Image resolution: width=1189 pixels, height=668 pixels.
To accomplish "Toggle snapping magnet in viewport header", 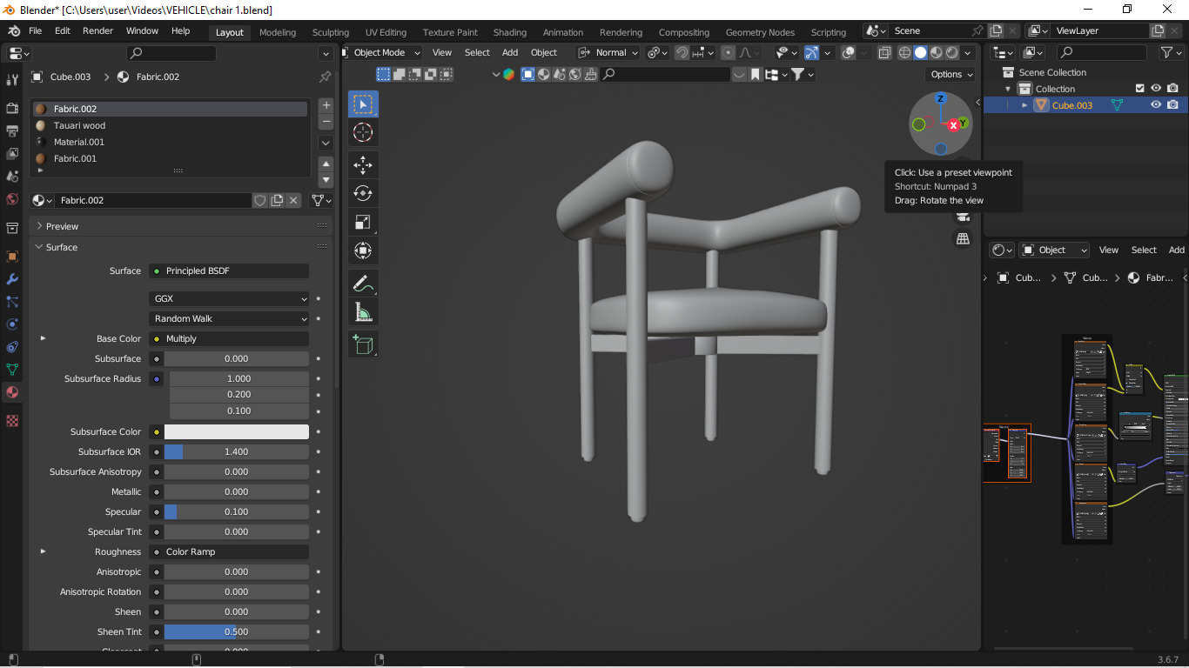I will [682, 52].
